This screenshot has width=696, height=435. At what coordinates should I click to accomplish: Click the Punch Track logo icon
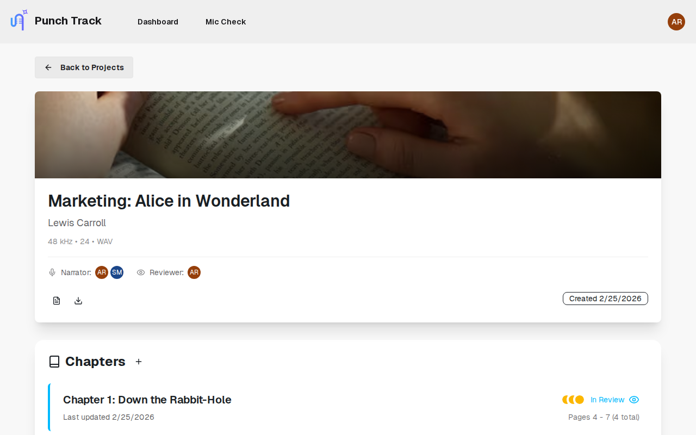[x=18, y=21]
